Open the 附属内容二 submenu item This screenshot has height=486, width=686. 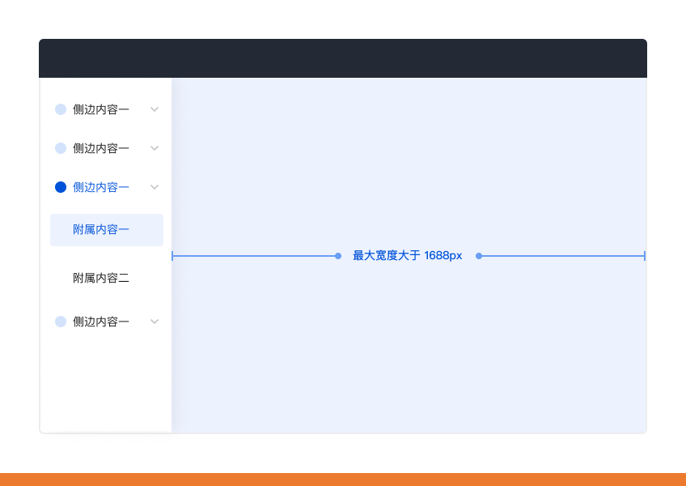click(101, 278)
